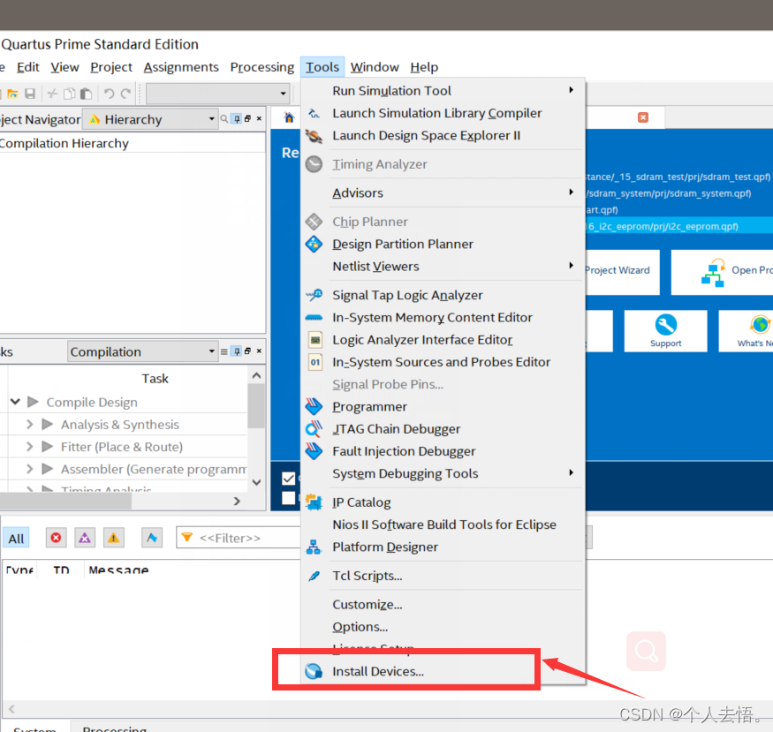Viewport: 773px width, 732px height.
Task: Select Customize... in the Tools menu
Action: 443,605
